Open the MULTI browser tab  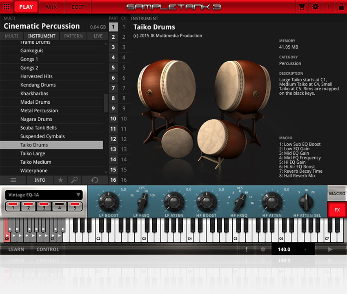(x=11, y=36)
